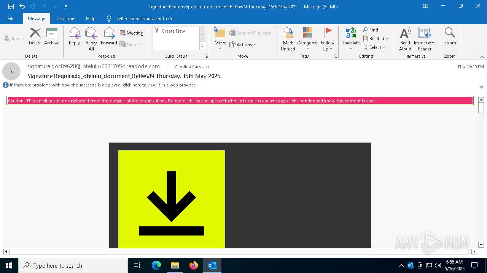Click horizontal scrollbar left arrow
Image resolution: width=487 pixels, height=273 pixels.
[x=6, y=251]
